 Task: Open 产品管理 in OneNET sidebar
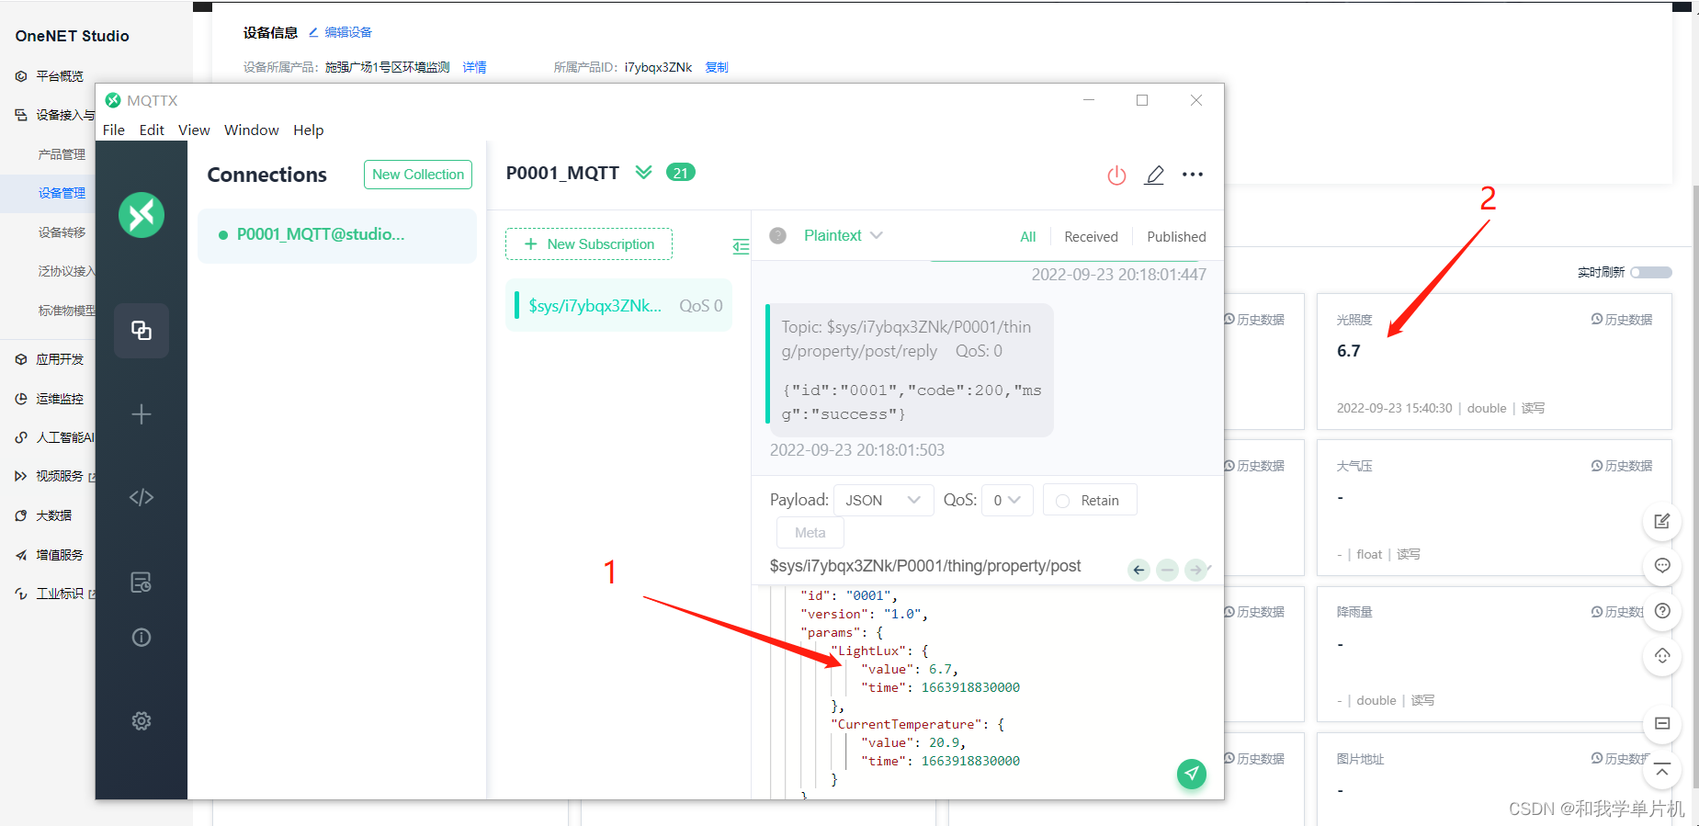(62, 154)
